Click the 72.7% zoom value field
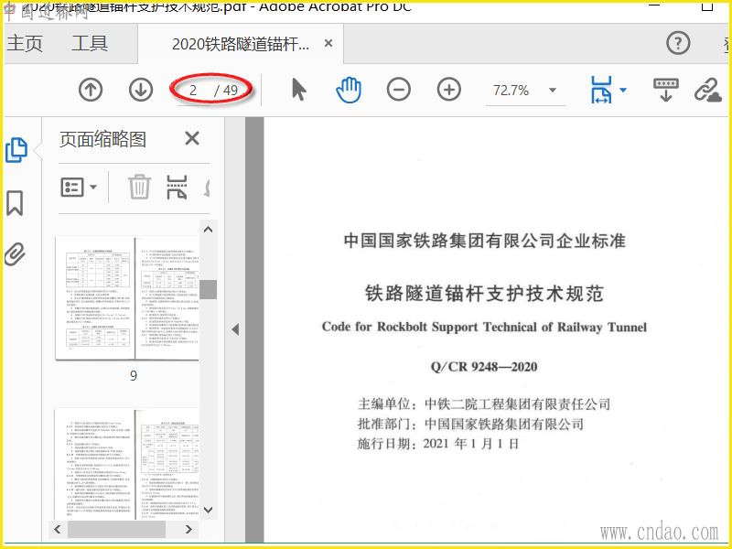This screenshot has width=732, height=549. tap(511, 90)
